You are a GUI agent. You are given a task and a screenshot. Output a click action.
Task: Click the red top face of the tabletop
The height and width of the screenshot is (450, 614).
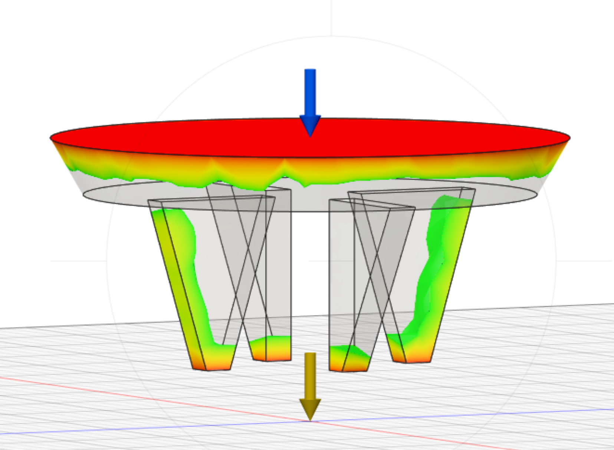click(x=310, y=138)
